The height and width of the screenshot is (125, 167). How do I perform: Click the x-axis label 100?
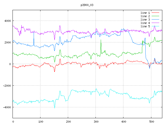click(41, 122)
